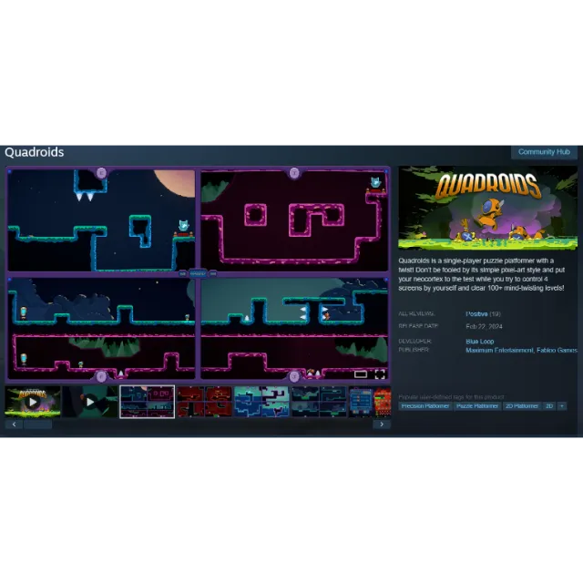The width and height of the screenshot is (583, 583).
Task: Select the teal and blue screenshot thumbnail
Action: pos(261,402)
